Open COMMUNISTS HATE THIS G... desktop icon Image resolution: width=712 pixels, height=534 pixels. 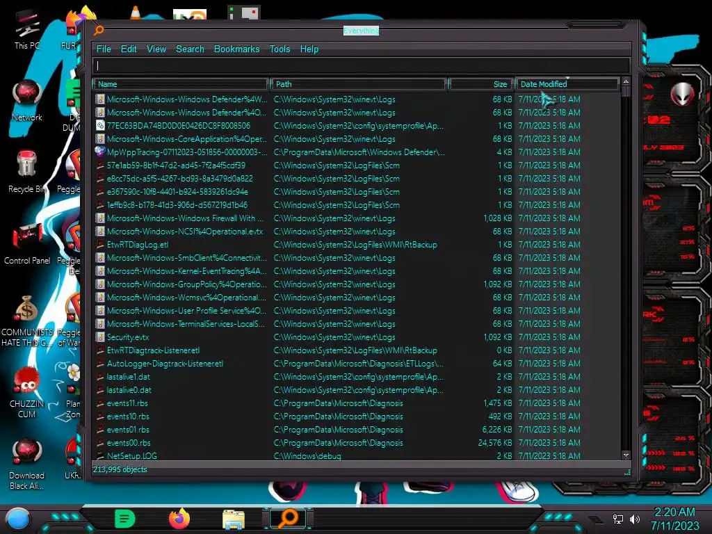click(x=27, y=321)
